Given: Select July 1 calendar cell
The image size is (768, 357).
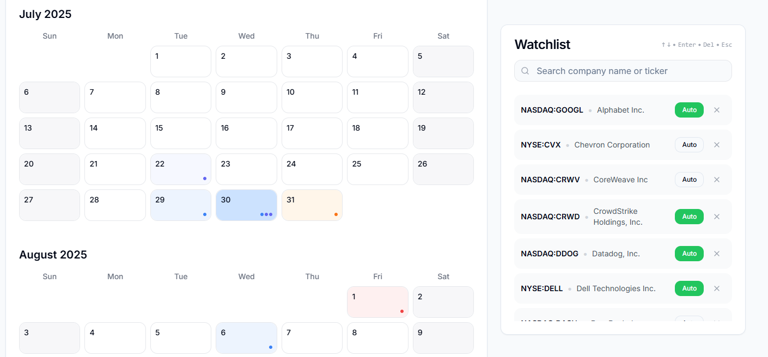Looking at the screenshot, I should click(x=181, y=61).
